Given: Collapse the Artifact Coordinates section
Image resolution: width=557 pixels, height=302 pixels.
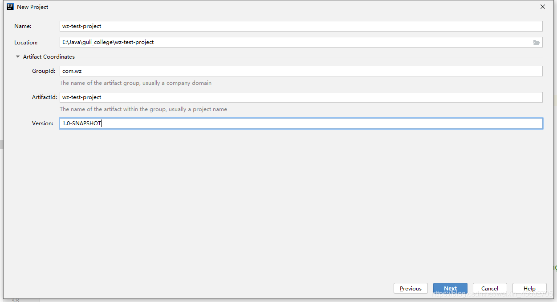Looking at the screenshot, I should pyautogui.click(x=18, y=57).
